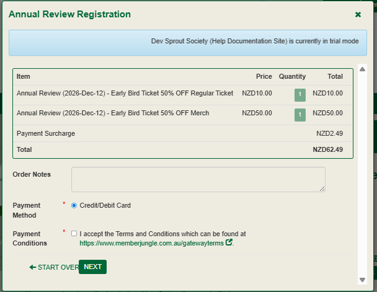The height and width of the screenshot is (292, 377).
Task: Click the scroll down arrow of the form
Action: [362, 280]
